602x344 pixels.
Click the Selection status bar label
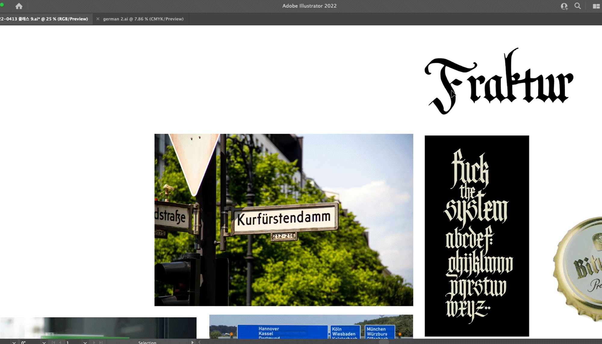tap(147, 342)
